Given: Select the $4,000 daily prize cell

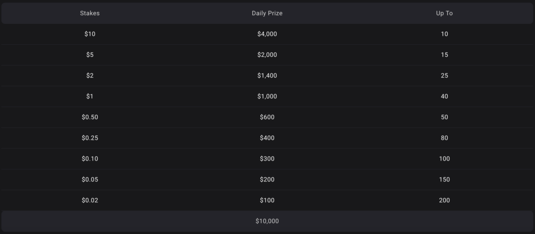Looking at the screenshot, I should click(267, 34).
